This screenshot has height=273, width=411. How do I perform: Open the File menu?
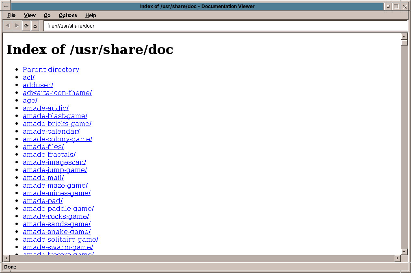[11, 15]
